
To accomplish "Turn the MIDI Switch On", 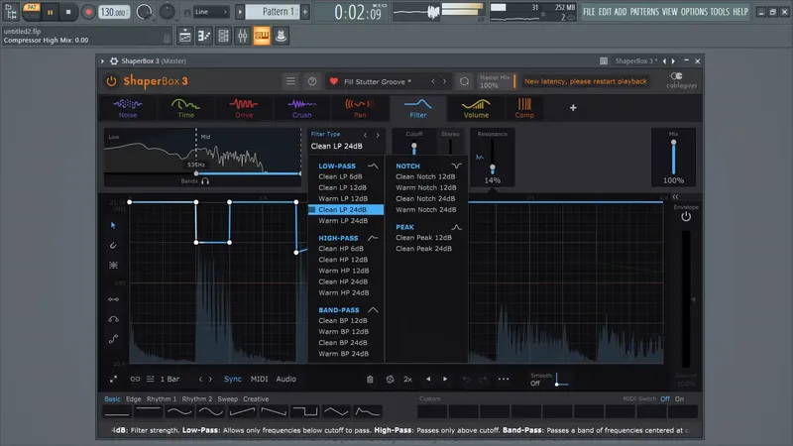I will 680,398.
